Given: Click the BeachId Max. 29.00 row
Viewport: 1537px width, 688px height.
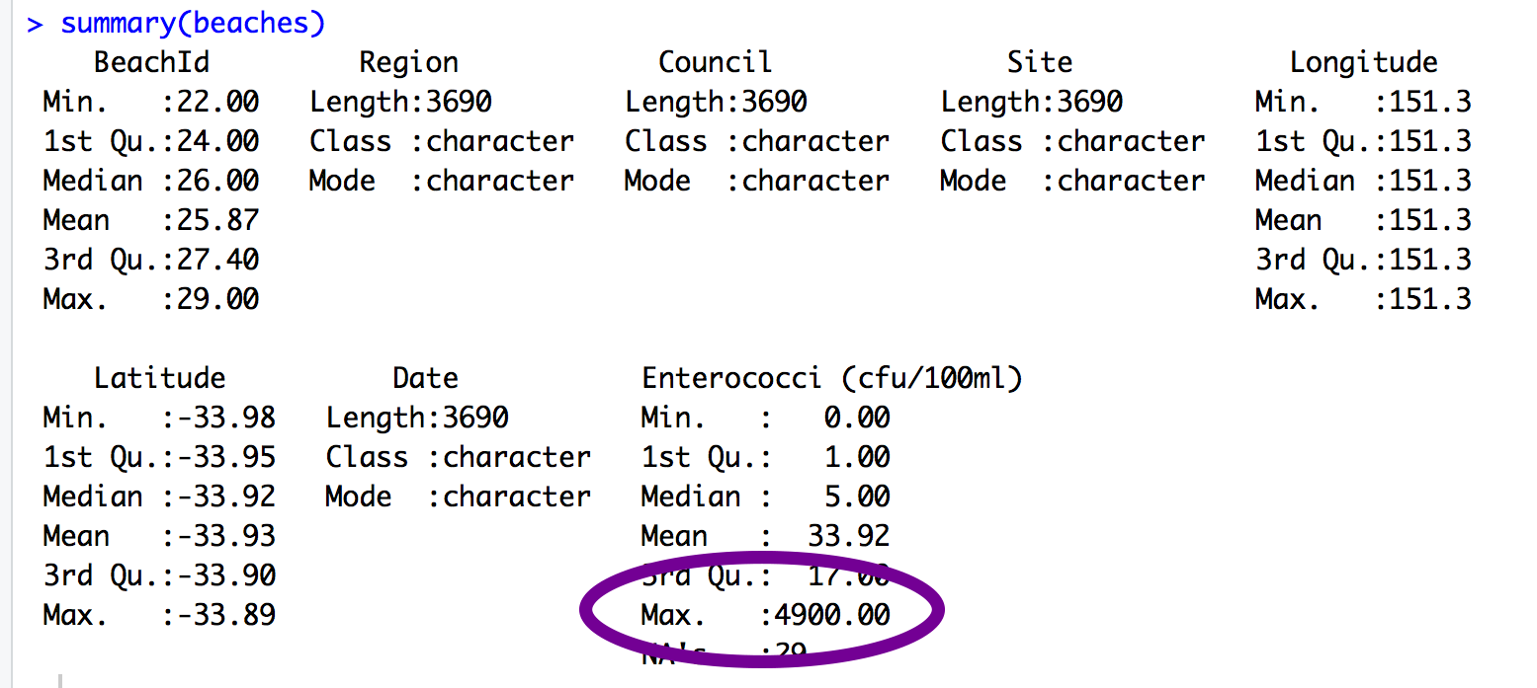Looking at the screenshot, I should 151,299.
